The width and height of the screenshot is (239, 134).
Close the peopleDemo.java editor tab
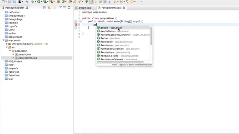click(124, 7)
